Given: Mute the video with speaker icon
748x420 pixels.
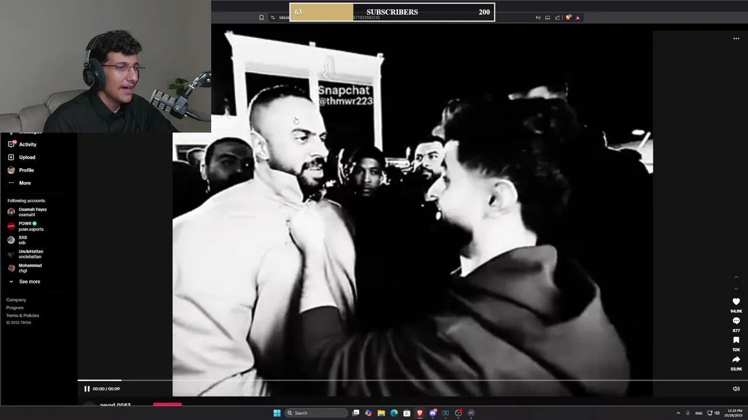Looking at the screenshot, I should click(736, 388).
